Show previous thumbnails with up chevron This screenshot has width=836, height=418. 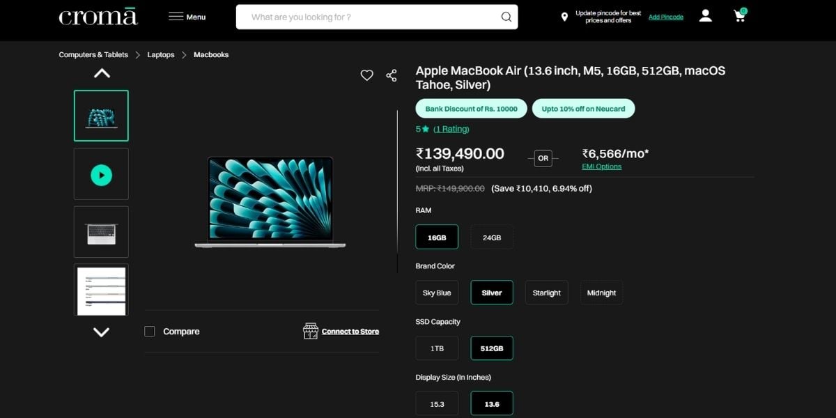102,73
